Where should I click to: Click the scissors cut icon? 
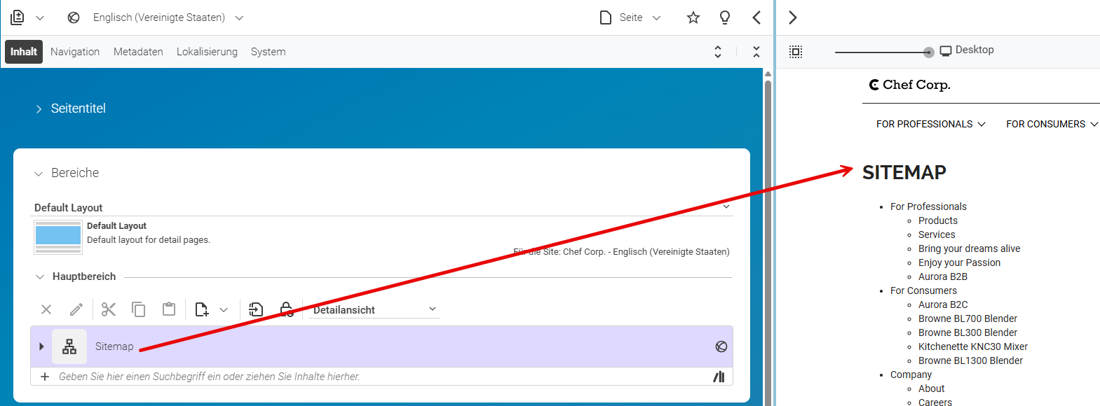click(108, 309)
